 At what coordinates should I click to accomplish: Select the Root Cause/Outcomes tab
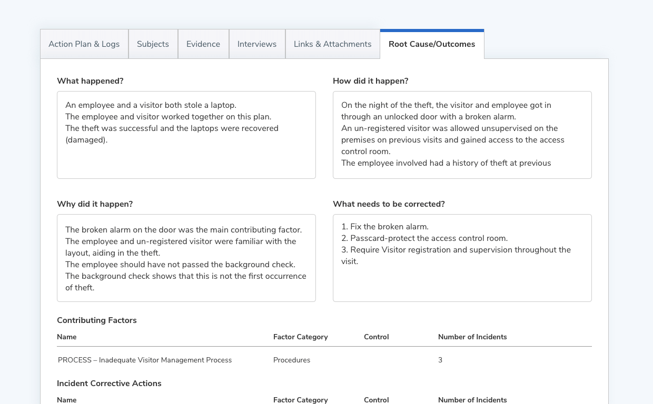click(x=432, y=44)
